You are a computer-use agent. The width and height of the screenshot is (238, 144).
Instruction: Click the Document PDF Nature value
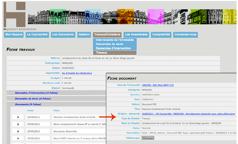149,105
